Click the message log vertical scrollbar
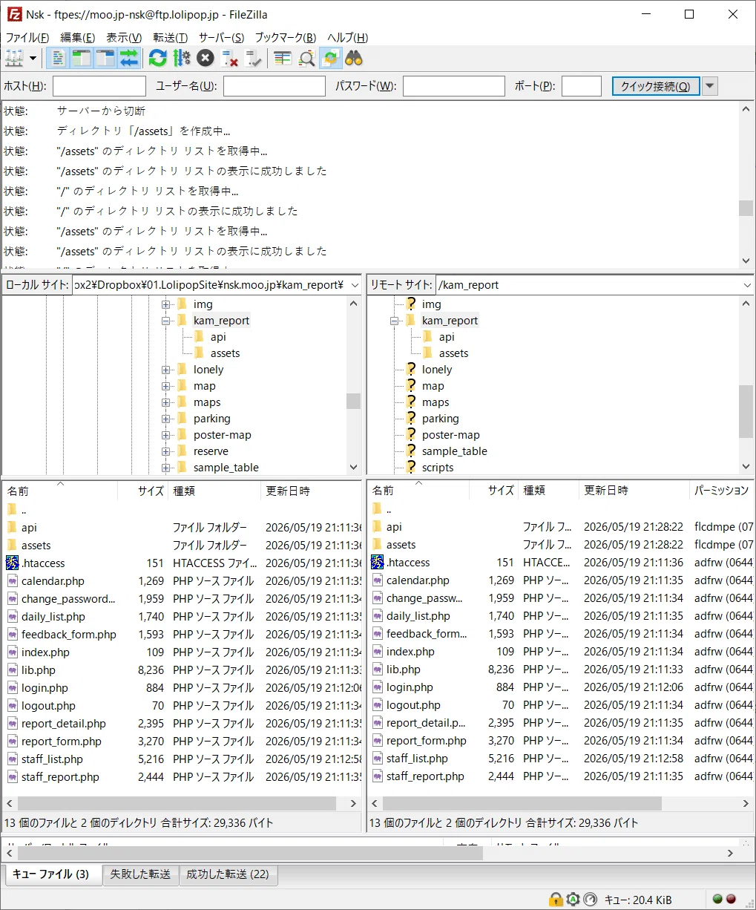756x910 pixels. [746, 185]
